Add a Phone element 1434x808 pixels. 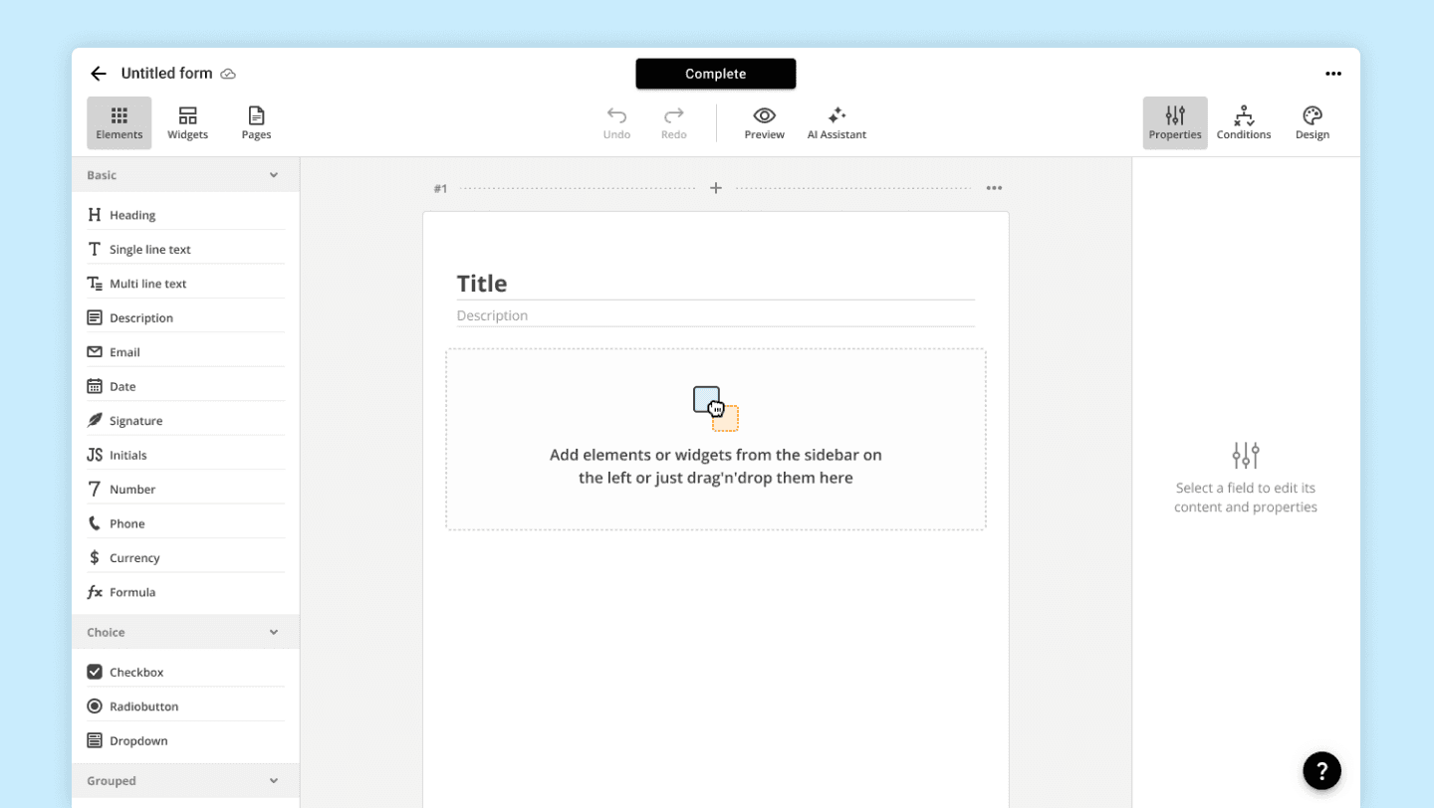(185, 523)
